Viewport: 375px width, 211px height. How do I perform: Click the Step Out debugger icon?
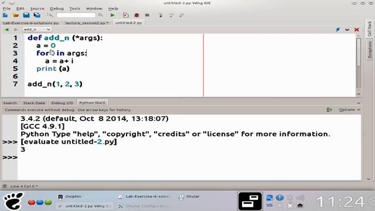click(182, 15)
